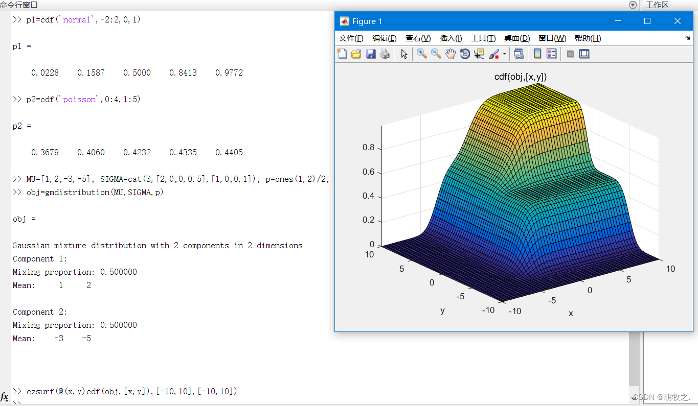698x406 pixels.
Task: Maximize the Figure 1 window
Action: (647, 21)
